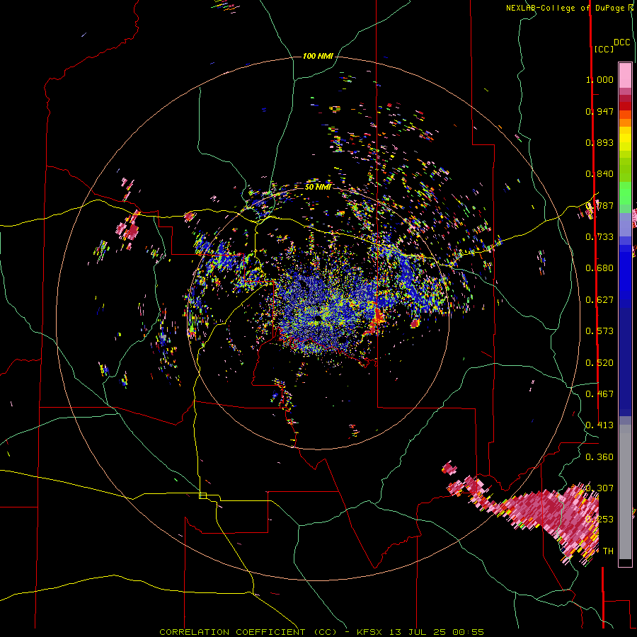Pick the light pink top segment of the color bar
Image resolution: width=637 pixels, height=637 pixels.
[625, 75]
